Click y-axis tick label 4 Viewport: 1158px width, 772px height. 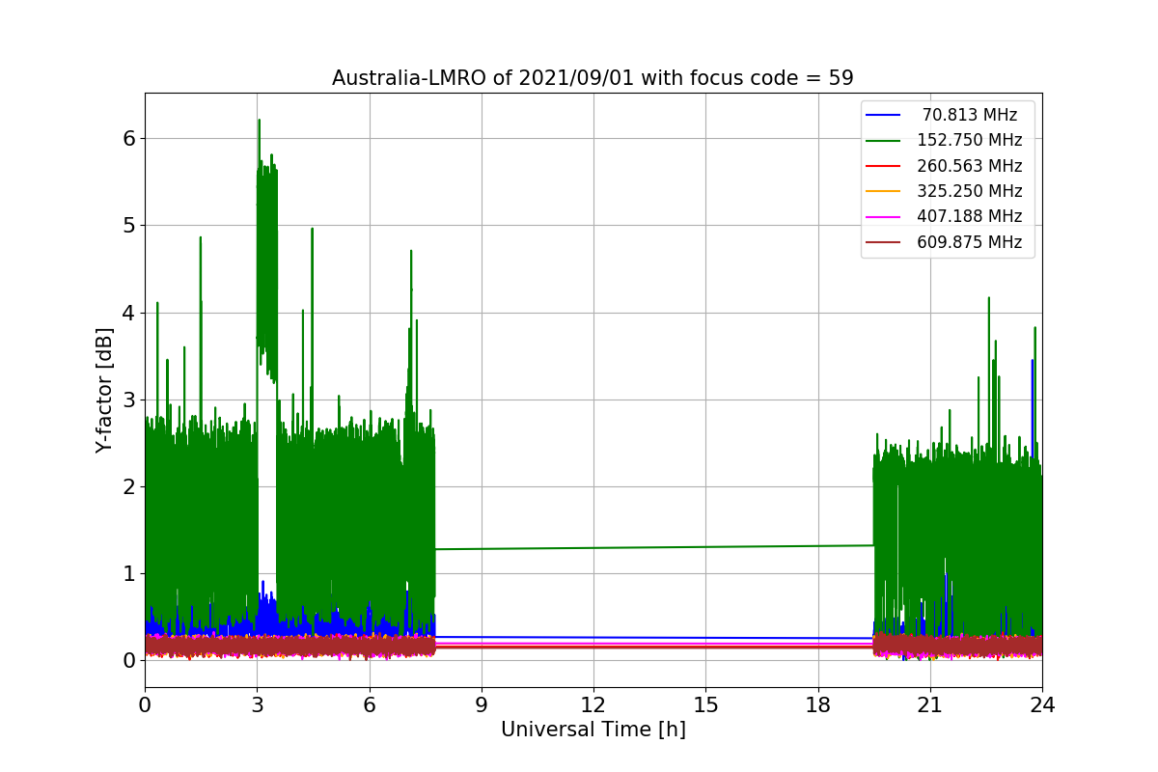pyautogui.click(x=127, y=313)
